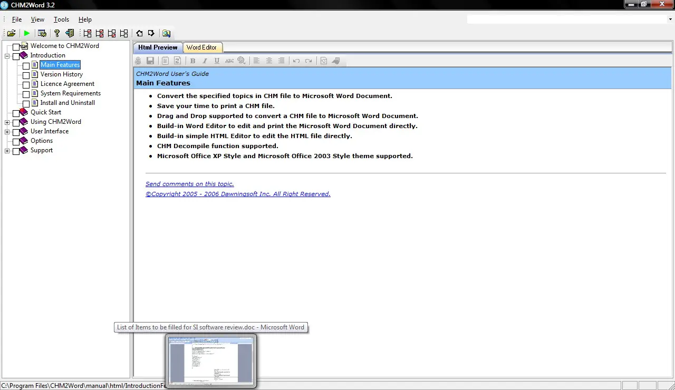Check the Main Features checkbox
Screen dimensions: 675x390
click(x=26, y=66)
